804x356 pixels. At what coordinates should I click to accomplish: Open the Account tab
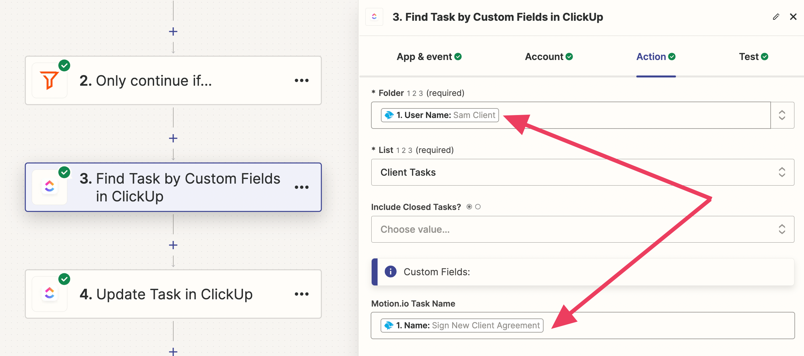click(x=549, y=57)
